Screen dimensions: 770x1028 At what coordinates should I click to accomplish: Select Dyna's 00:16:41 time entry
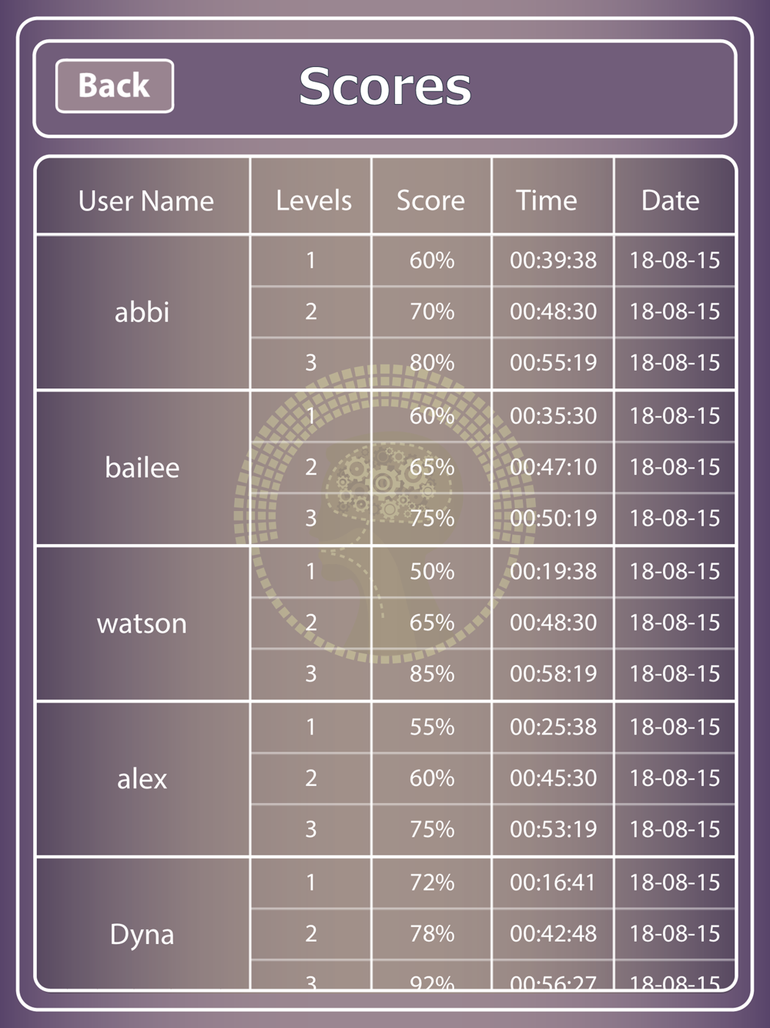click(x=553, y=882)
